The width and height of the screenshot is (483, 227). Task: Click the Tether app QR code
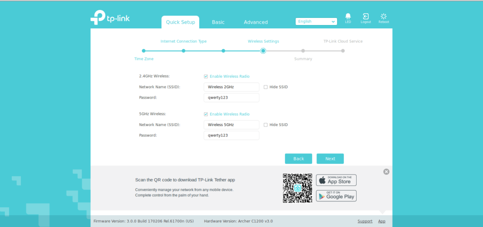coord(297,188)
